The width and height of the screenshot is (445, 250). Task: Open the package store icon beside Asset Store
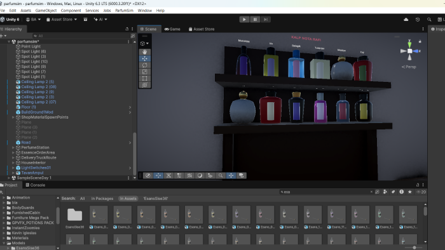[85, 20]
